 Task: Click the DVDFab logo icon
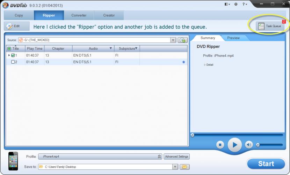tap(5, 5)
